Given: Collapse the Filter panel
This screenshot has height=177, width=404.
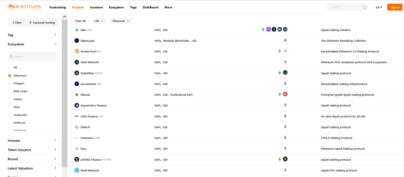Looking at the screenshot, I should (x=17, y=23).
